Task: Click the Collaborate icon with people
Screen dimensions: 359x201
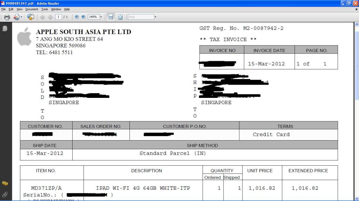Action: pos(16,17)
